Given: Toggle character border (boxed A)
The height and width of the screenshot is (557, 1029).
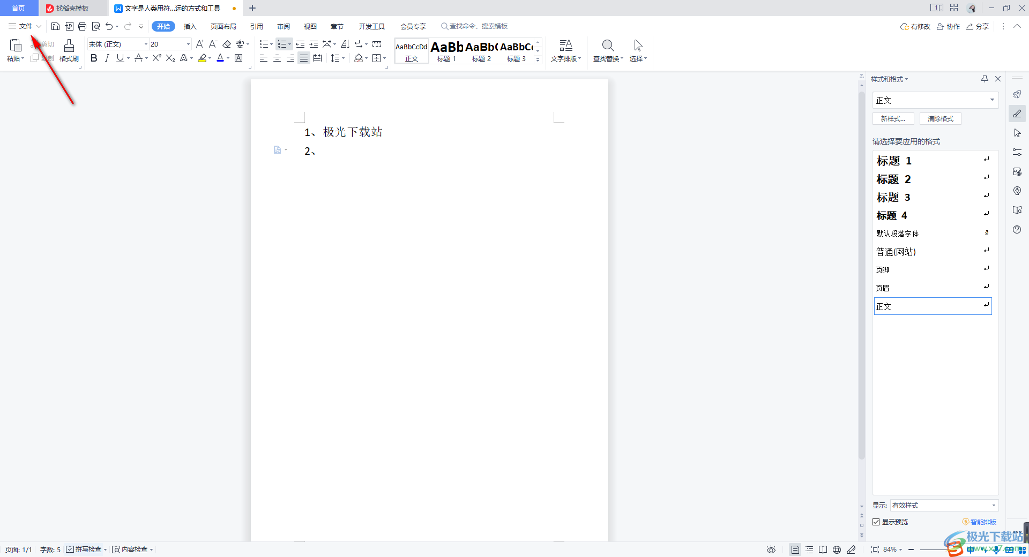Looking at the screenshot, I should (238, 58).
